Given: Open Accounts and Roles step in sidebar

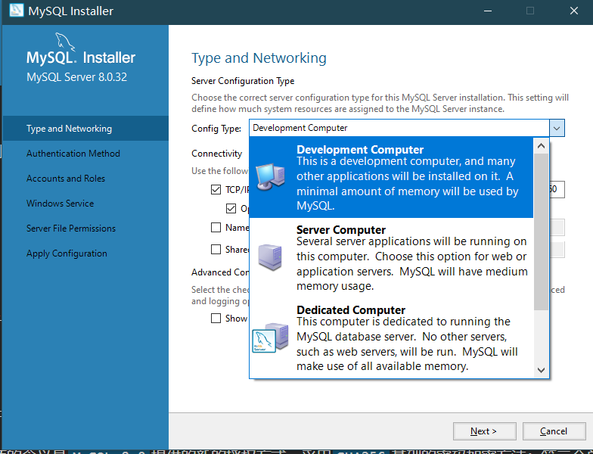Looking at the screenshot, I should point(85,179).
